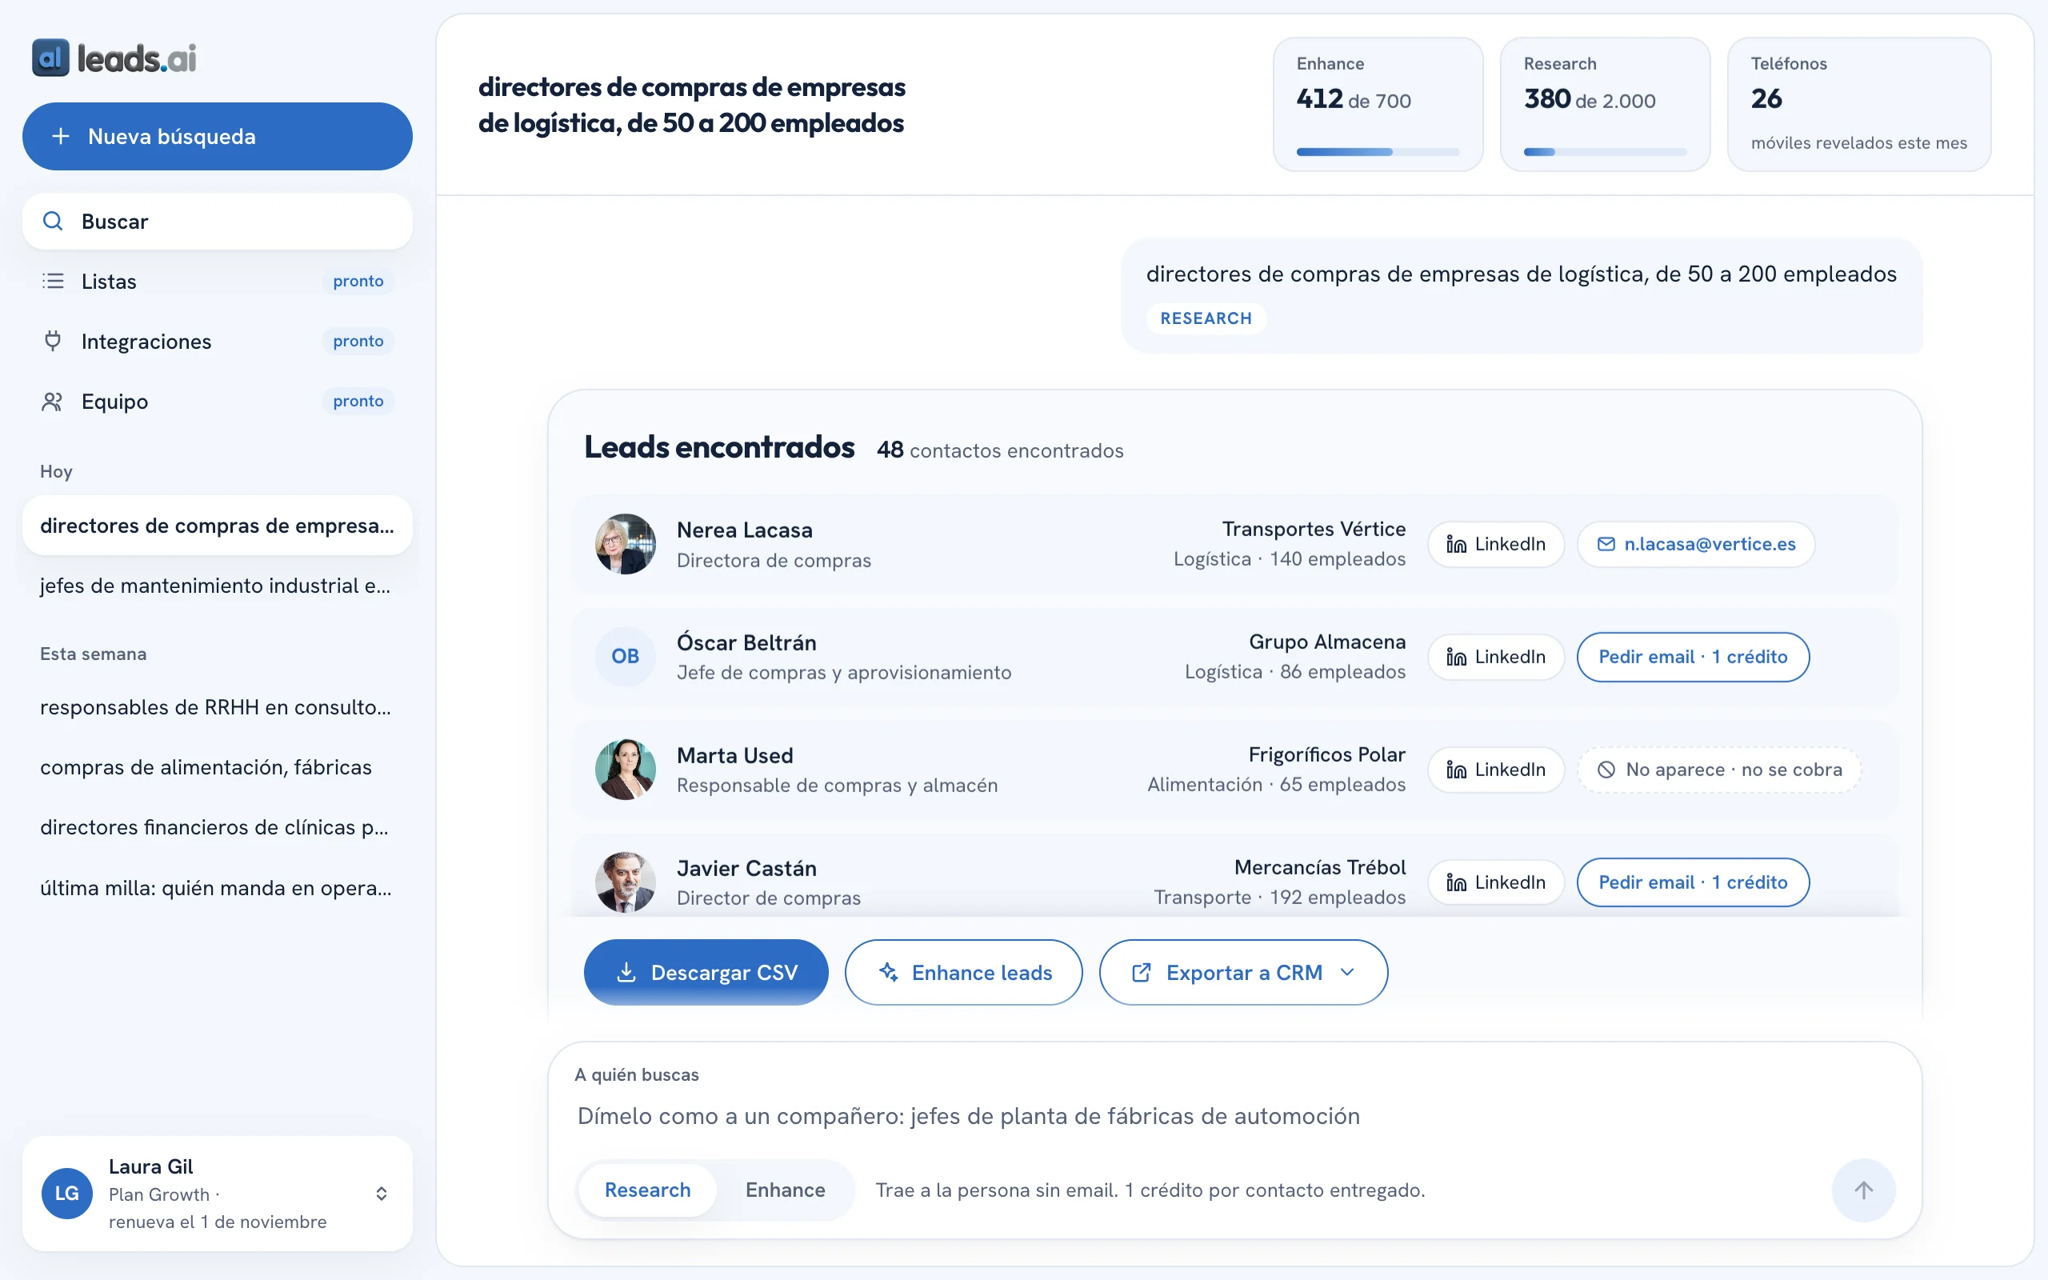Screen dimensions: 2048x1280
Task: Click the Research credits progress bar
Action: pyautogui.click(x=1605, y=151)
